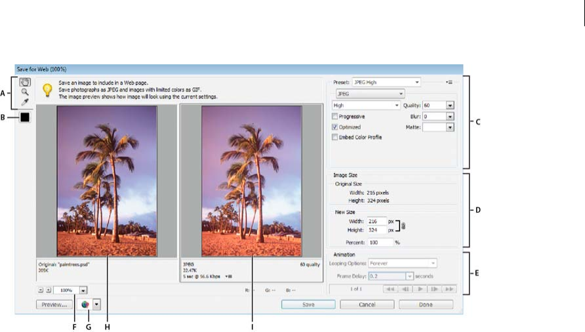Go to last animation frame
Viewport: 585px width, 332px height.
click(449, 289)
